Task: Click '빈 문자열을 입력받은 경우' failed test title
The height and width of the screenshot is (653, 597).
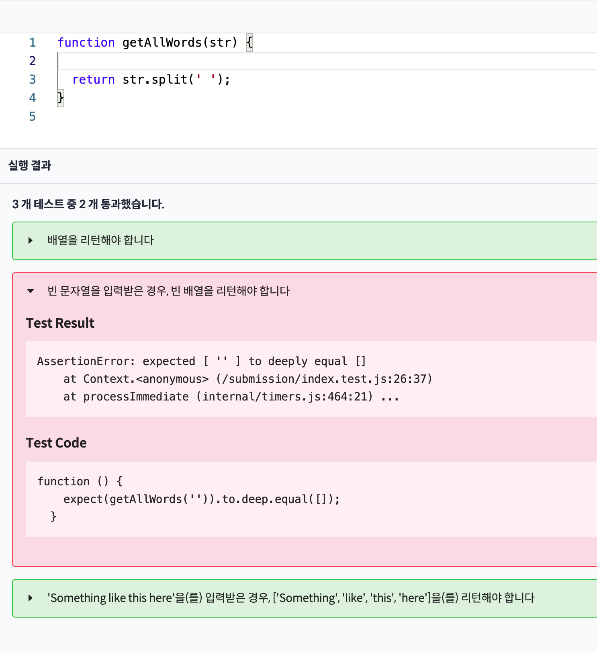Action: pos(168,291)
